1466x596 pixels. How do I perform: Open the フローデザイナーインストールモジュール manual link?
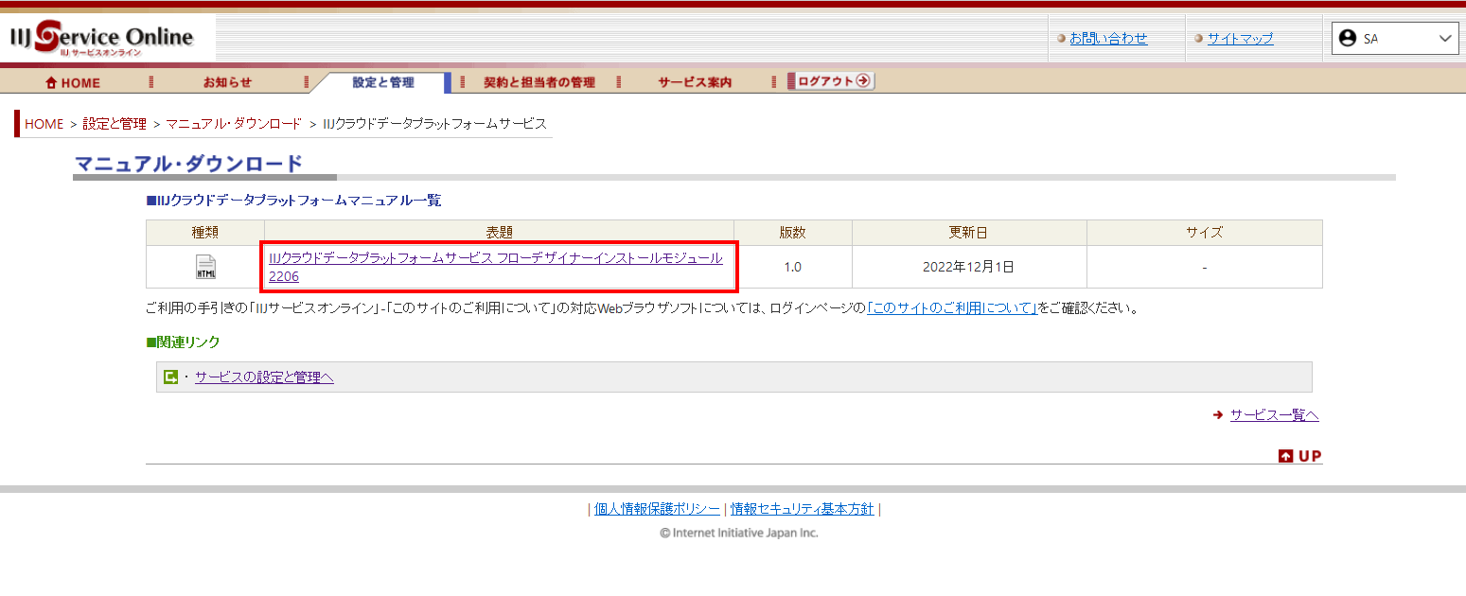495,258
